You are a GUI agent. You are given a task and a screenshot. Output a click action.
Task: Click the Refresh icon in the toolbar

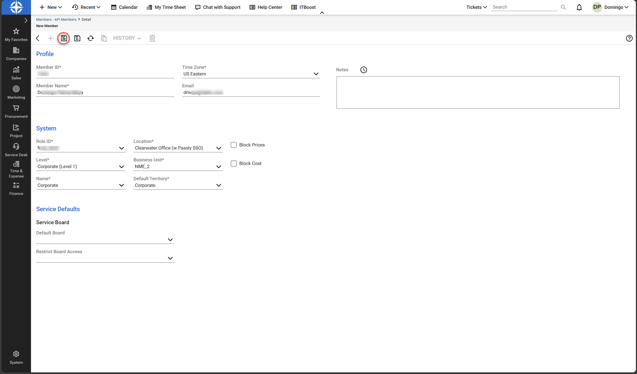pos(90,38)
